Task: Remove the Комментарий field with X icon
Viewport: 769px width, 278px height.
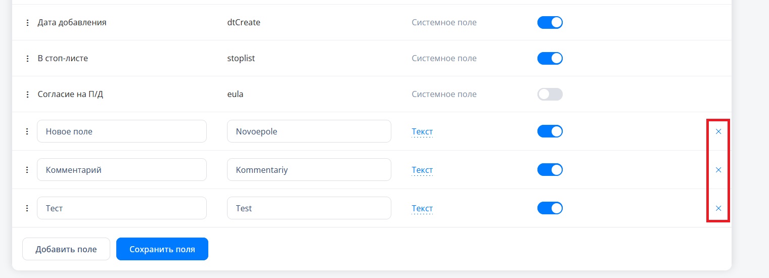Action: pos(718,170)
